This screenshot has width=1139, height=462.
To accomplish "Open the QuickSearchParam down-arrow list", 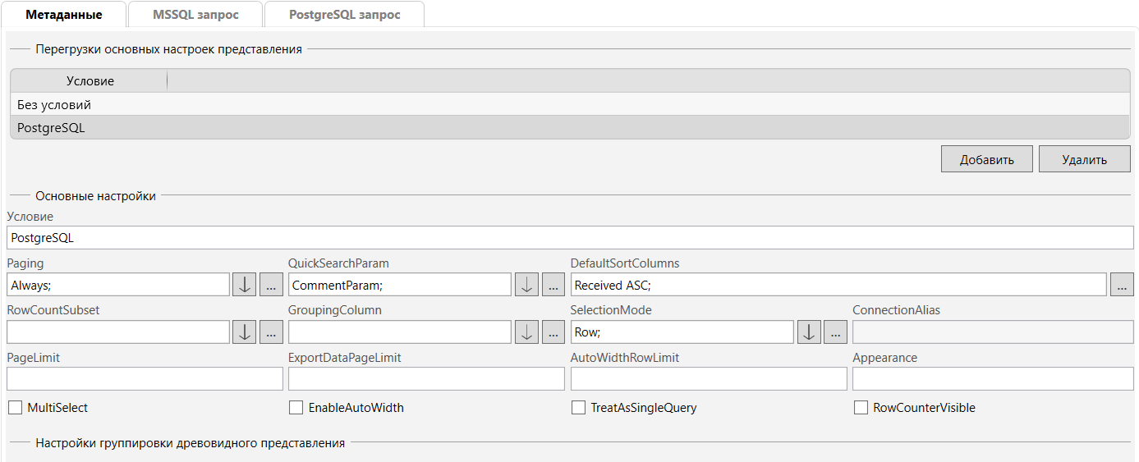I will 527,285.
